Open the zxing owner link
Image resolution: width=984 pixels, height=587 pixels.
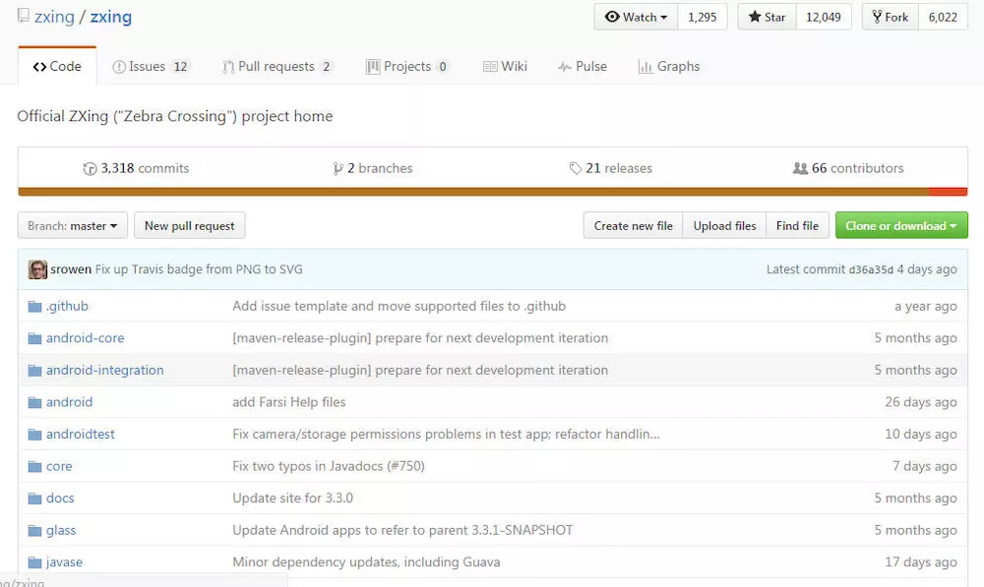pos(54,17)
